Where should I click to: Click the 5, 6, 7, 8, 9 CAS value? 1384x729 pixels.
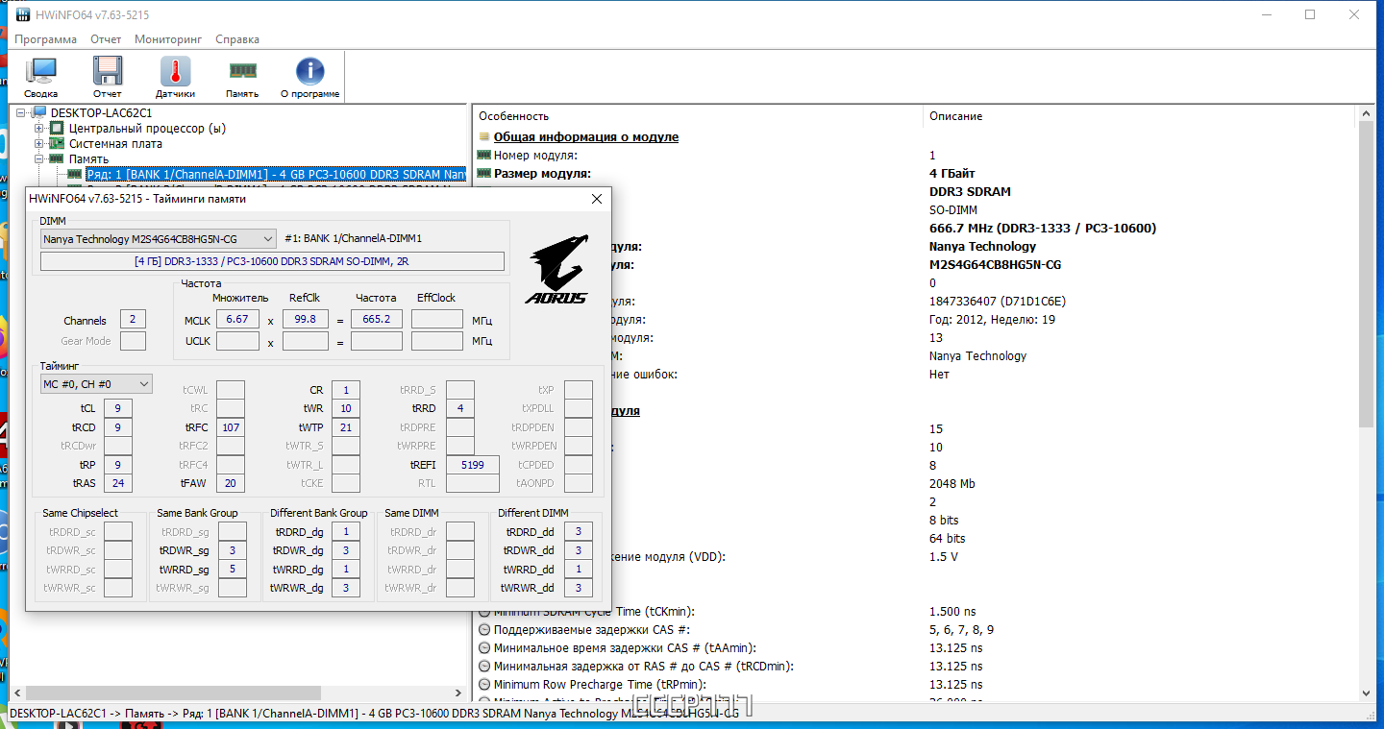(x=961, y=630)
